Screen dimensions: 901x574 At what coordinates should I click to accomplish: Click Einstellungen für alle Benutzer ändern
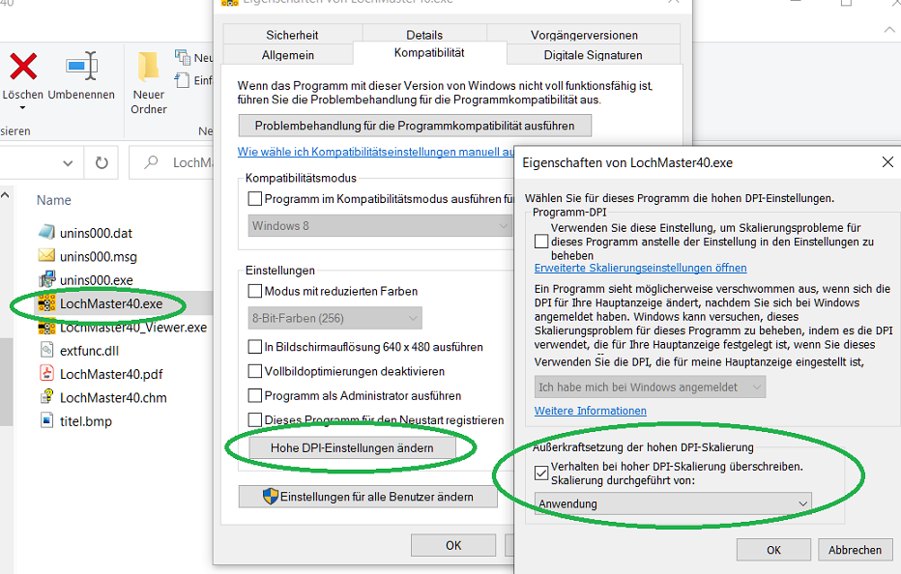367,497
